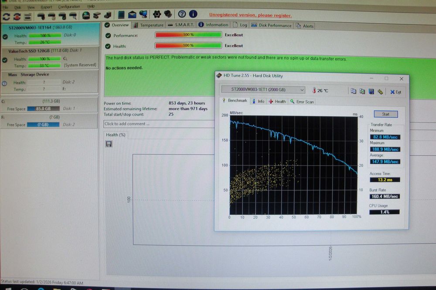The width and height of the screenshot is (436, 290).
Task: Click '853 days, 23 hours' power on time
Action: 187,103
